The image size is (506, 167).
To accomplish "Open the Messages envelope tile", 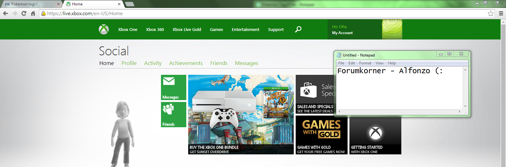I will pos(174,88).
